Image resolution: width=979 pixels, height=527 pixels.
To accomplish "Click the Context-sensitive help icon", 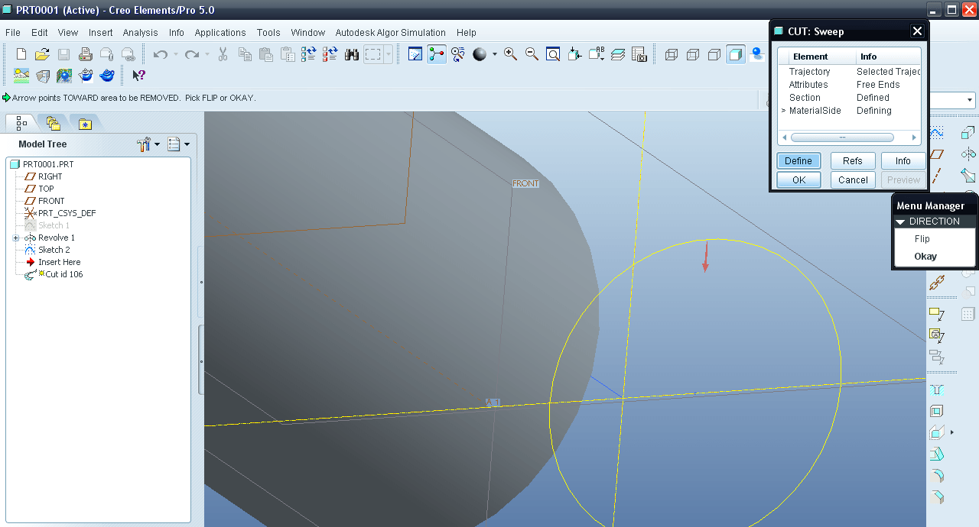I will click(x=138, y=76).
